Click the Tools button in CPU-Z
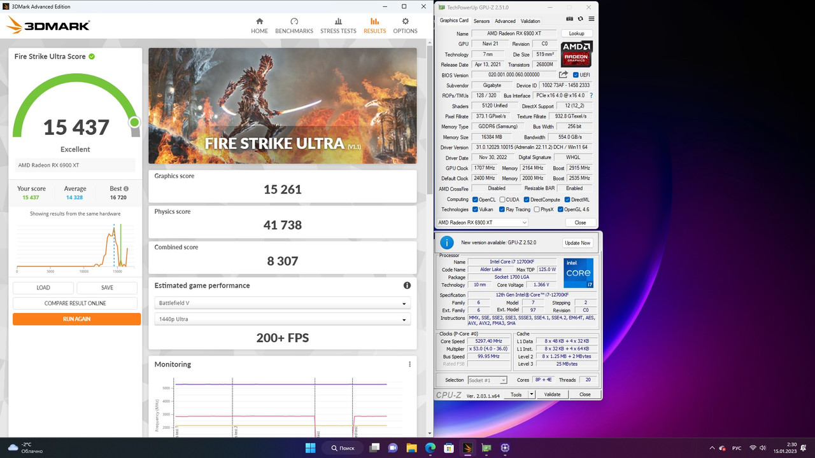 tap(516, 394)
